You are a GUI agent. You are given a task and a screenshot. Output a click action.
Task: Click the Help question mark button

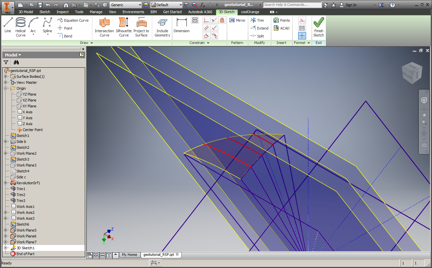coord(392,5)
